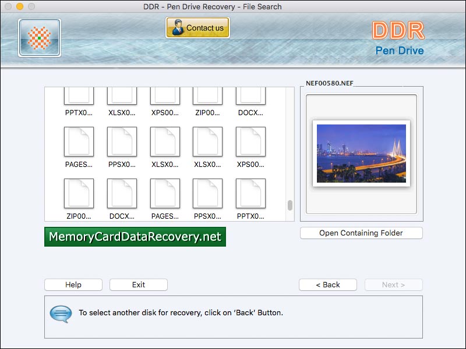The width and height of the screenshot is (466, 349).
Task: Exit the application
Action: click(x=138, y=284)
